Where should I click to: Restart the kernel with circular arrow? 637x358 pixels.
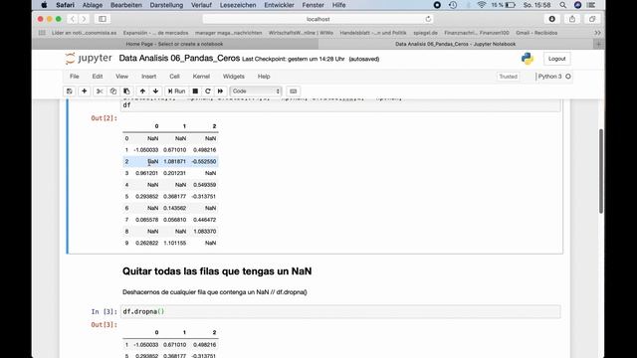point(208,91)
